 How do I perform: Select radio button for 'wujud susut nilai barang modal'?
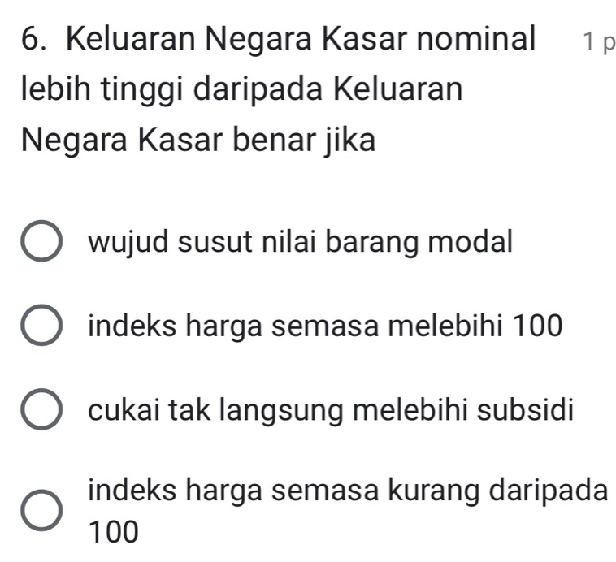coord(40,243)
